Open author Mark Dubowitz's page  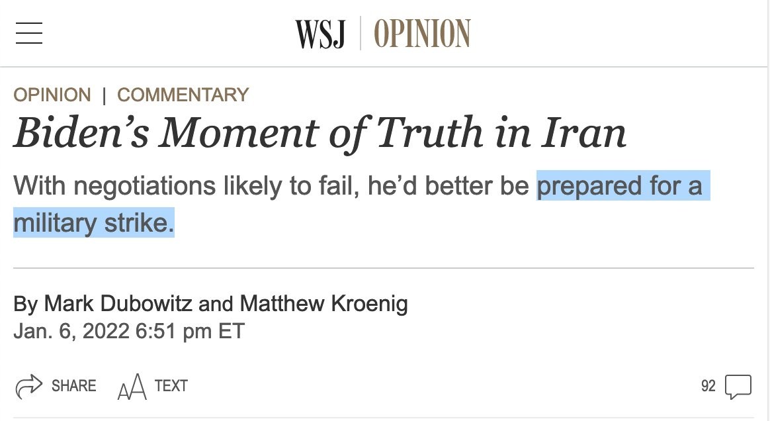click(118, 304)
